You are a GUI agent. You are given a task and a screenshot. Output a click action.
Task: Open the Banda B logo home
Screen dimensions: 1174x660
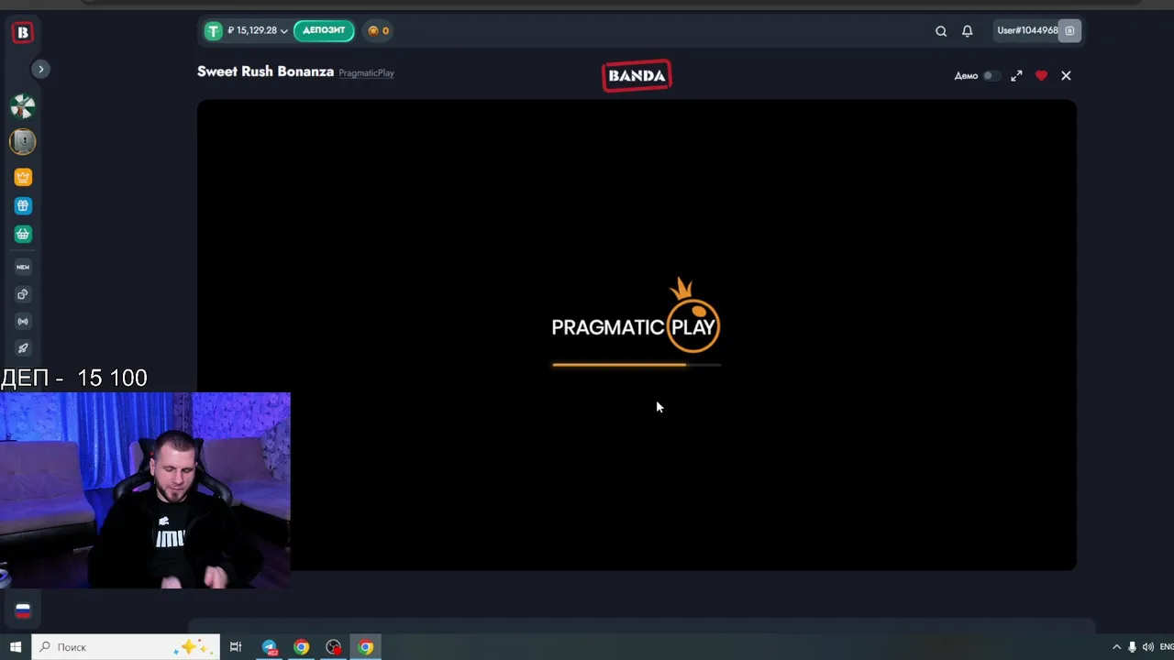pyautogui.click(x=23, y=32)
